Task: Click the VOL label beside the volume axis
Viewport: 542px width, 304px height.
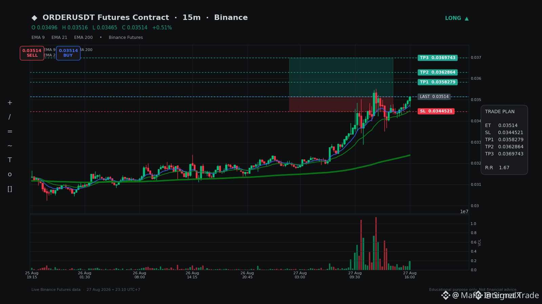Action: pyautogui.click(x=480, y=242)
